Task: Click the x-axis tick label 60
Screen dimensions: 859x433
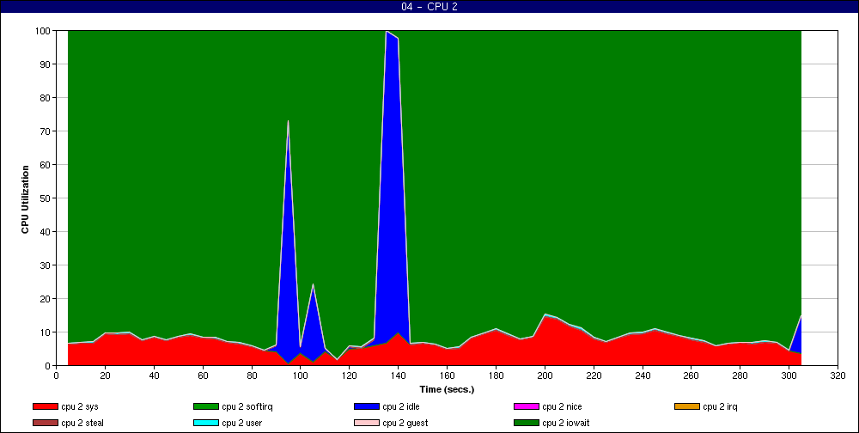Action: click(x=203, y=375)
